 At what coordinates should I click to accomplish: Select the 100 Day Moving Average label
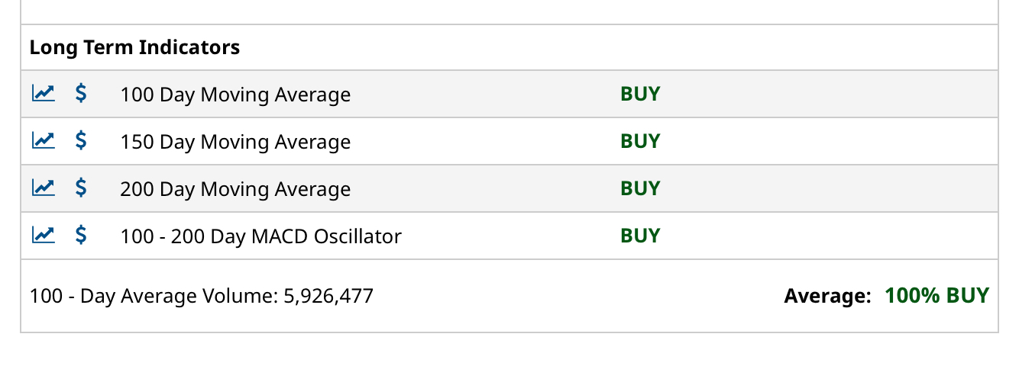(235, 95)
